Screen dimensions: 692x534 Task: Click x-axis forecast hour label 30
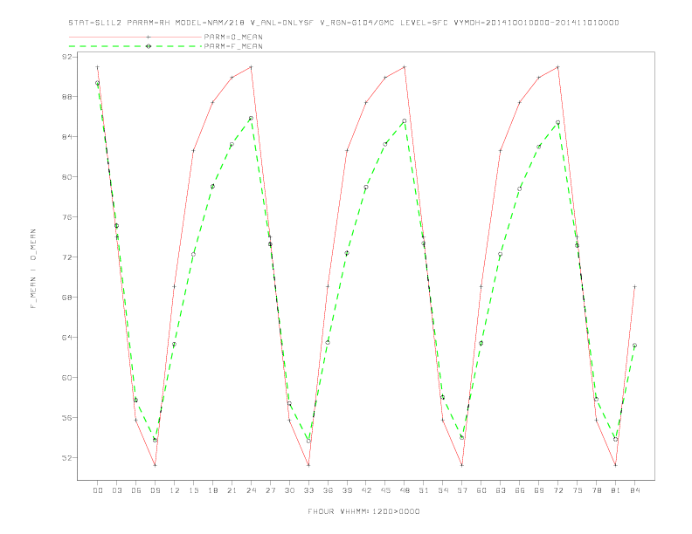tap(289, 490)
